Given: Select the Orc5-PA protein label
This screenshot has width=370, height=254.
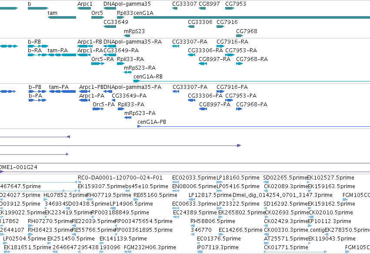Looking at the screenshot, I should tap(104, 105).
